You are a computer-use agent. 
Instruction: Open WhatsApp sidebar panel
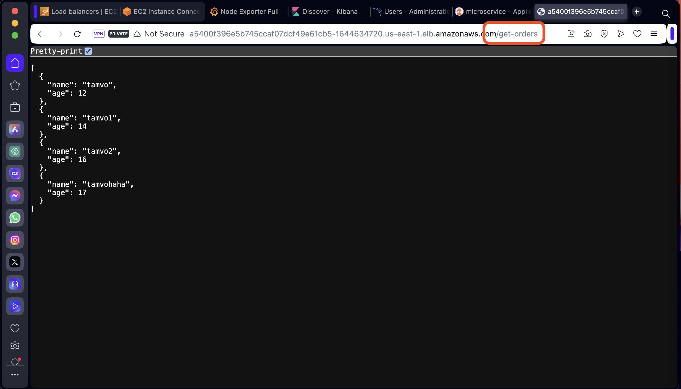[x=15, y=218]
